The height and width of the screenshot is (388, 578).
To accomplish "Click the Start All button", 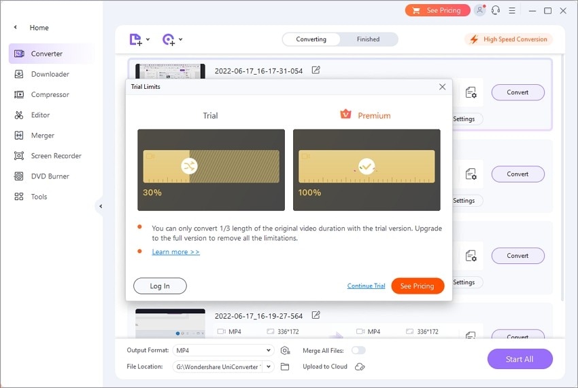I will [x=520, y=359].
